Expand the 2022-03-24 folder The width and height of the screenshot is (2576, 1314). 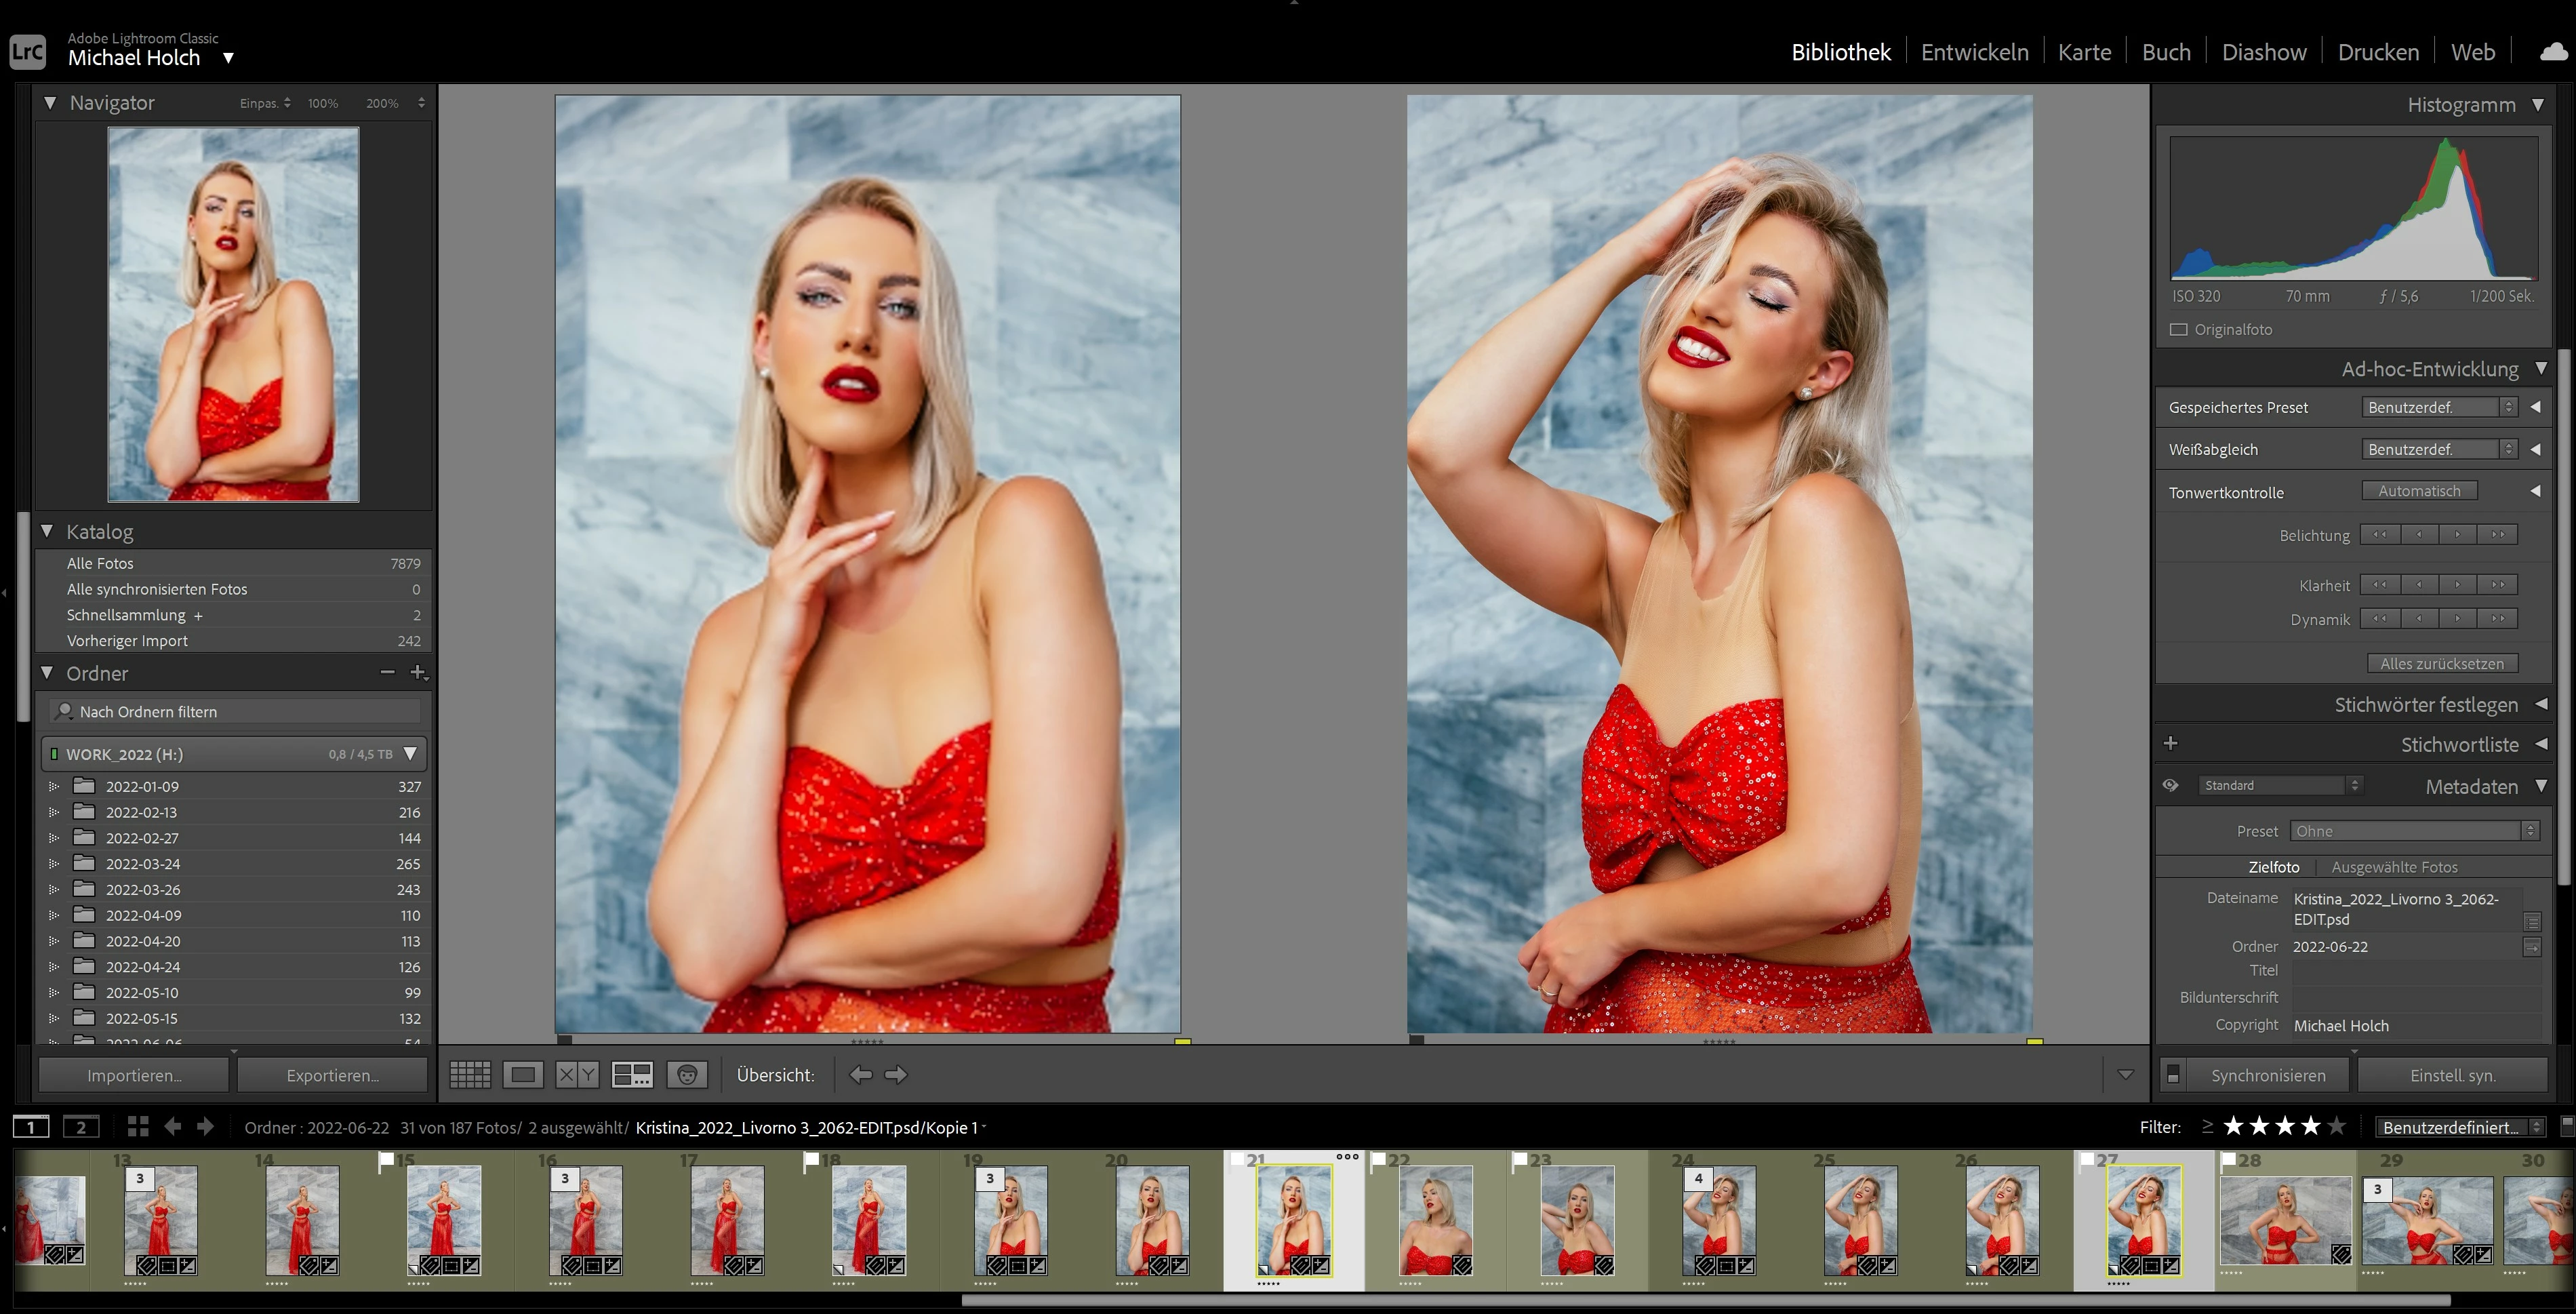(x=54, y=864)
